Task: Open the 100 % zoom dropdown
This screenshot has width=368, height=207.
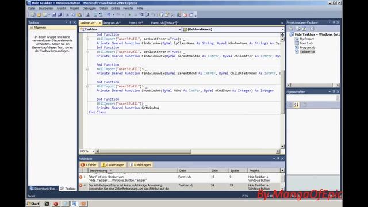Action: coord(93,151)
